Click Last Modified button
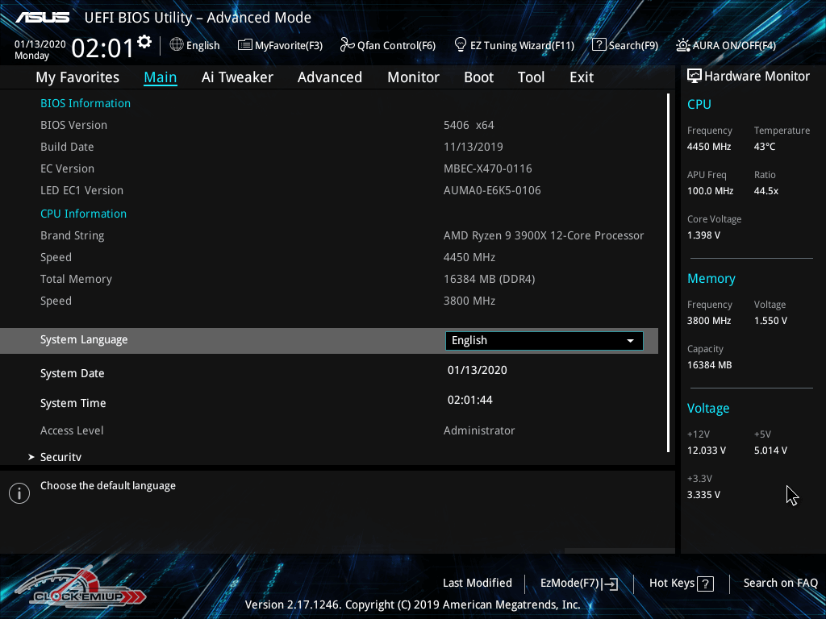The height and width of the screenshot is (619, 826). coord(477,583)
